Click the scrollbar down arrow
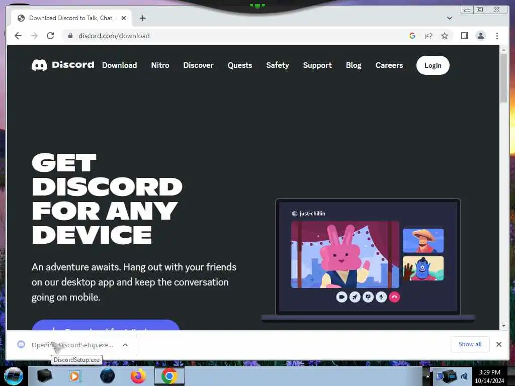515x386 pixels. click(503, 326)
